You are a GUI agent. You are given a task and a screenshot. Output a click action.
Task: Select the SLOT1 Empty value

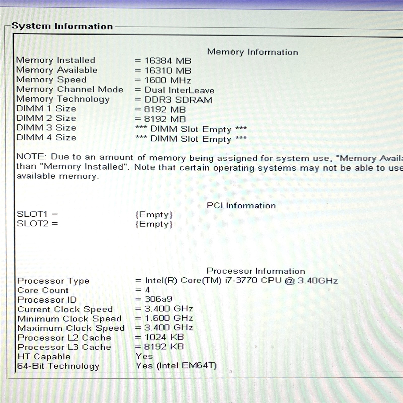(154, 215)
